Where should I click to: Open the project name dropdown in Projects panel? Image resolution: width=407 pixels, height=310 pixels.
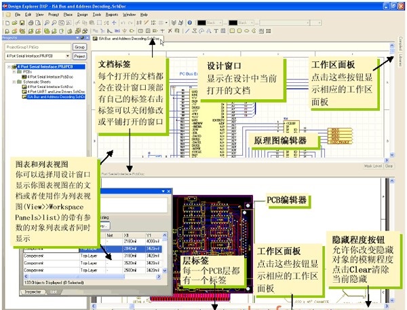pos(67,57)
